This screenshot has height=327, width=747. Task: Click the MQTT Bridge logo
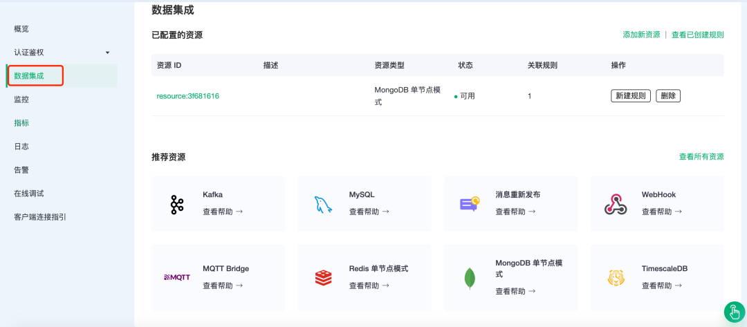click(x=177, y=277)
